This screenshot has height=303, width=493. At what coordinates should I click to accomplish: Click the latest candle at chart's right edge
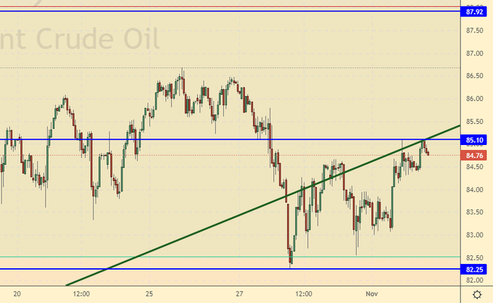pyautogui.click(x=428, y=152)
